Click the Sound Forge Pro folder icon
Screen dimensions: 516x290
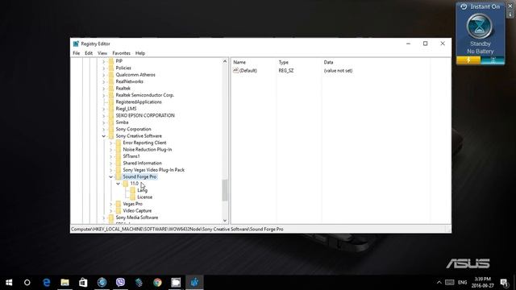point(119,177)
